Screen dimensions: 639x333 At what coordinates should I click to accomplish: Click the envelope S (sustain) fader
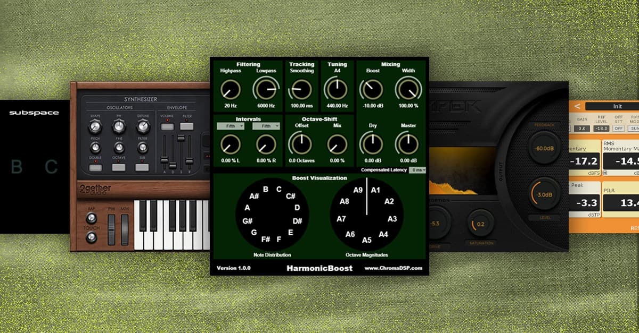click(181, 137)
